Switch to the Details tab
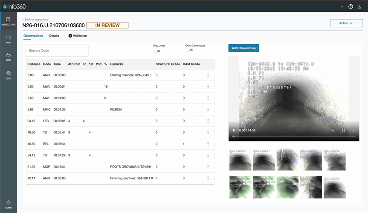Viewport: 368px width, 213px height. [x=54, y=36]
